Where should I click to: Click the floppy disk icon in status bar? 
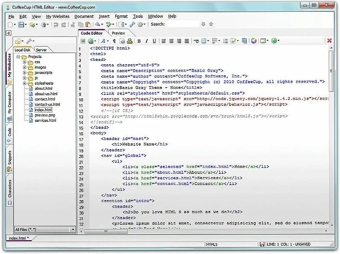click(x=262, y=244)
